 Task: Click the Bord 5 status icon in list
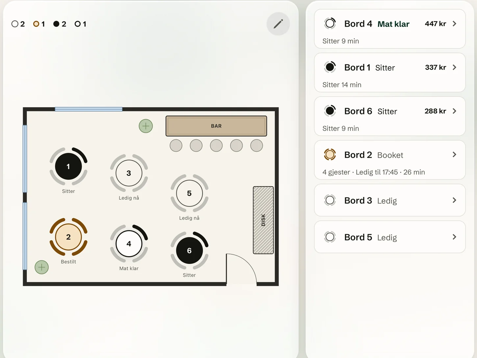(330, 237)
